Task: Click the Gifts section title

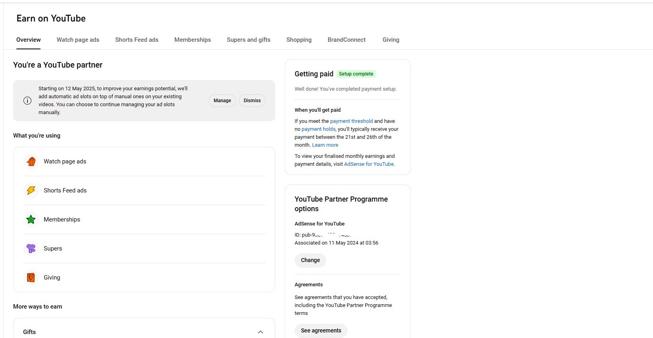Action: [x=29, y=332]
